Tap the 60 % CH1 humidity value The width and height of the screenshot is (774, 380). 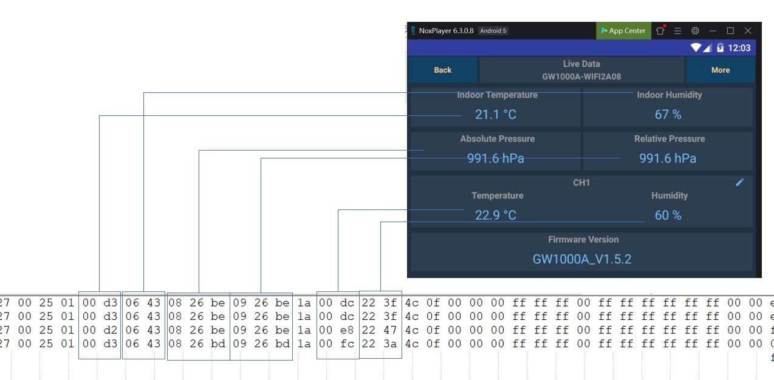point(668,215)
